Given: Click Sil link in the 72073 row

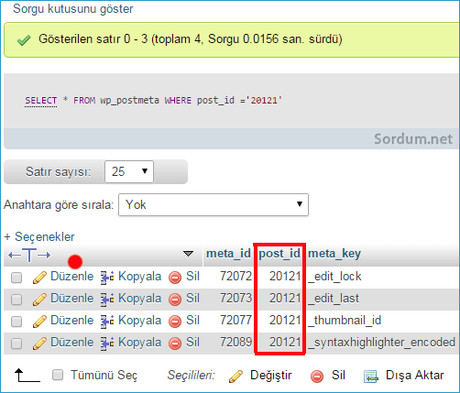Looking at the screenshot, I should [x=192, y=298].
